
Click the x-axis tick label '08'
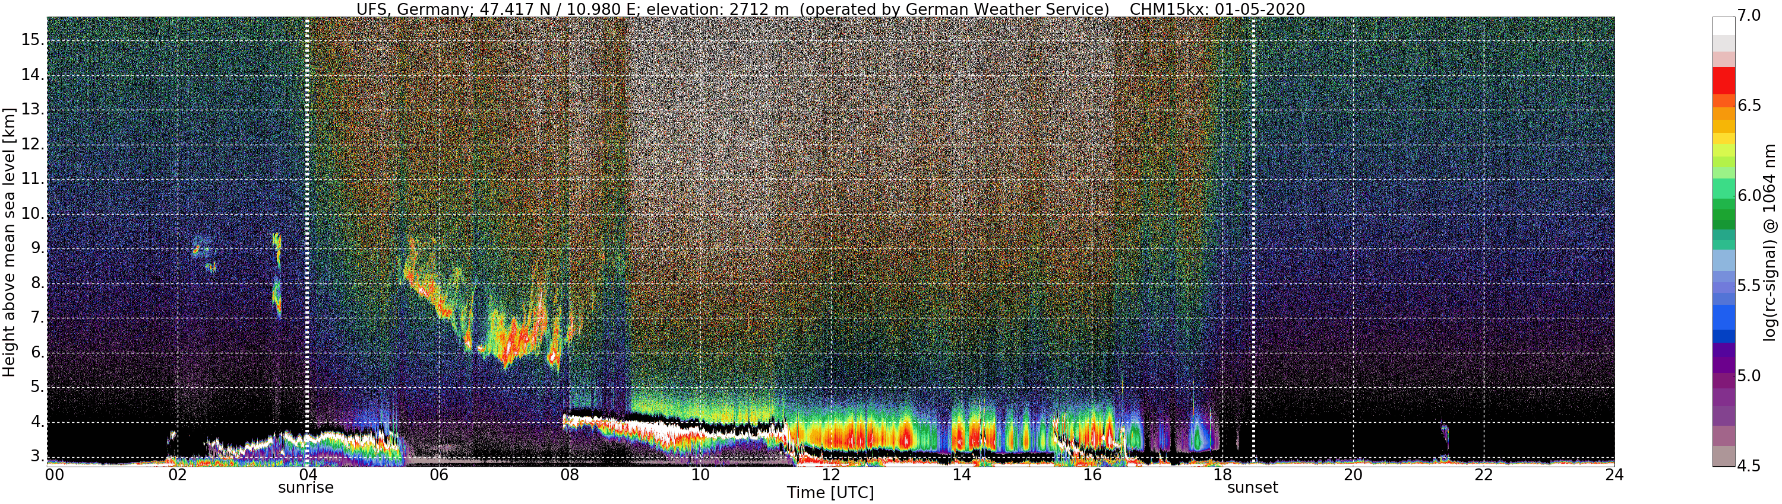click(x=569, y=475)
